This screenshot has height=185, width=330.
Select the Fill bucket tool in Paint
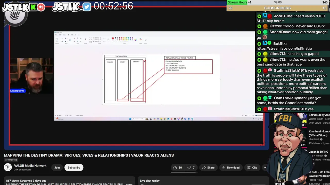pos(78,38)
